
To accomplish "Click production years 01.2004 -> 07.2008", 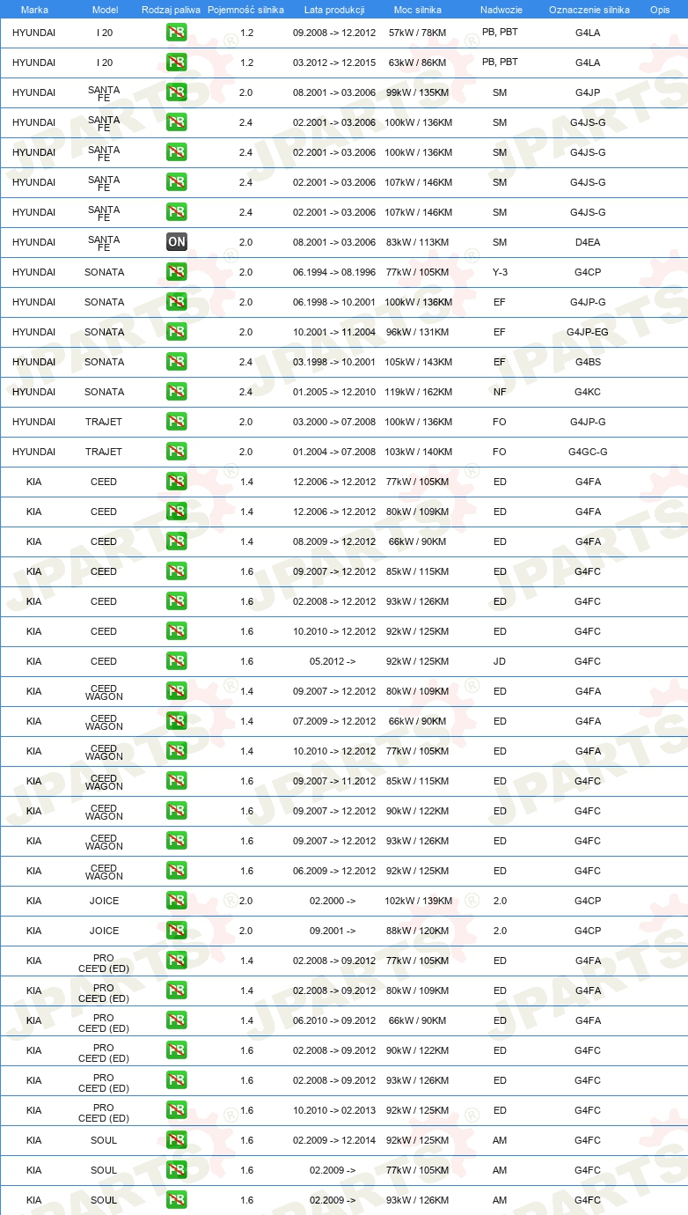I will [x=334, y=452].
